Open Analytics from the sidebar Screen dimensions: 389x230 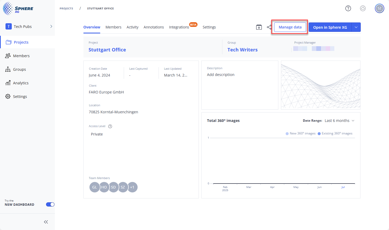pos(21,83)
